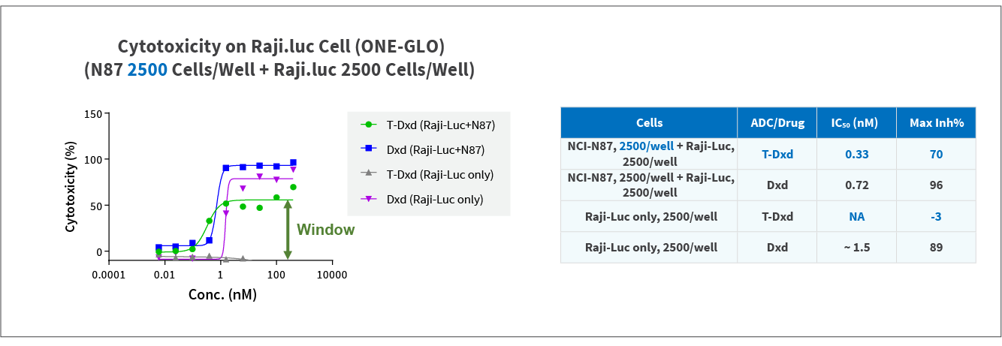Click the gray triangle legend marker
This screenshot has height=346, width=1002.
pos(368,174)
